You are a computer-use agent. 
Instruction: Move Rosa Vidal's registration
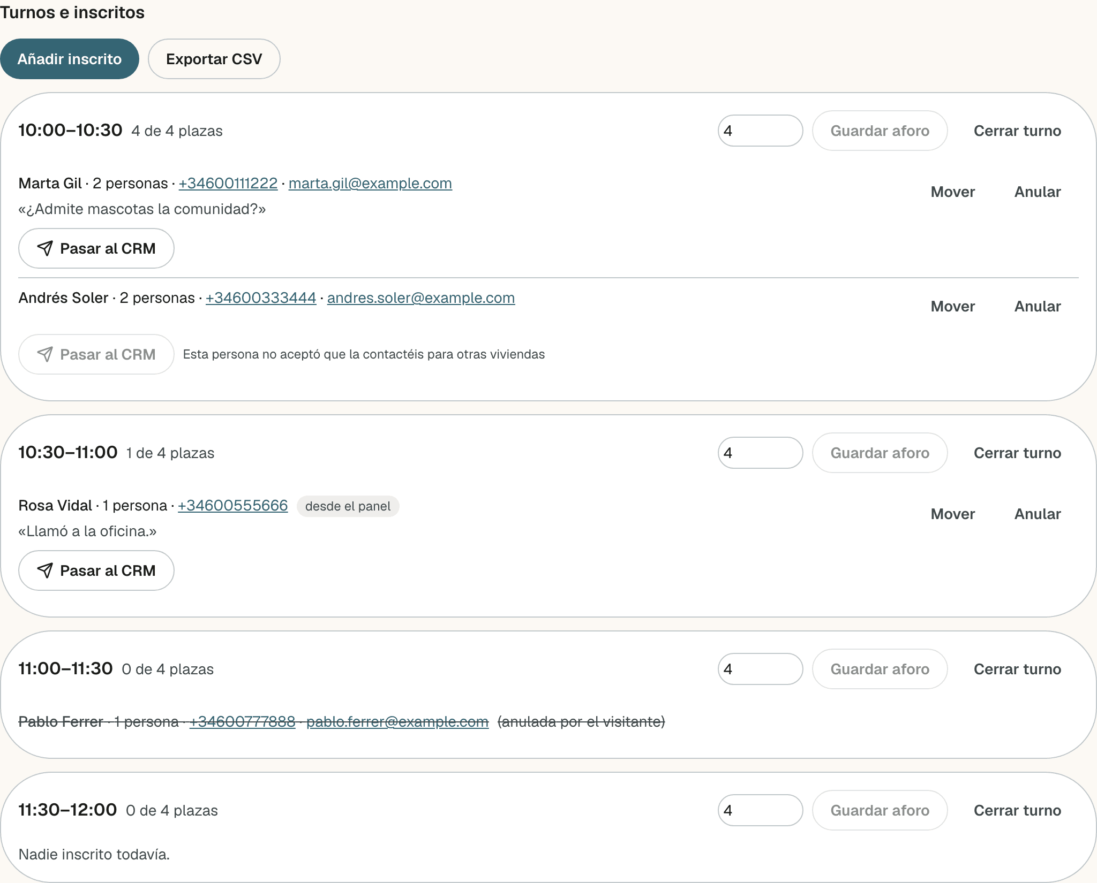(x=953, y=514)
